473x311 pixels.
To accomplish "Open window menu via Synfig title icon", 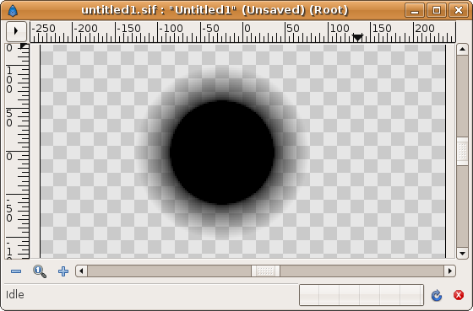I will 13,11.
